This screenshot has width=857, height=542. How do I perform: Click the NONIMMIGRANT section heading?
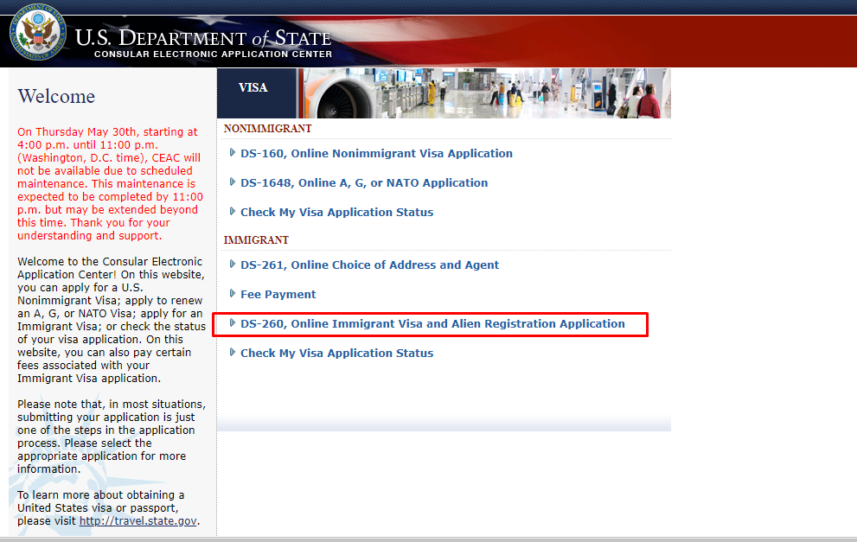267,129
